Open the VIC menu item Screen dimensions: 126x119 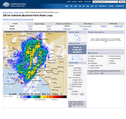[x=71, y=6]
